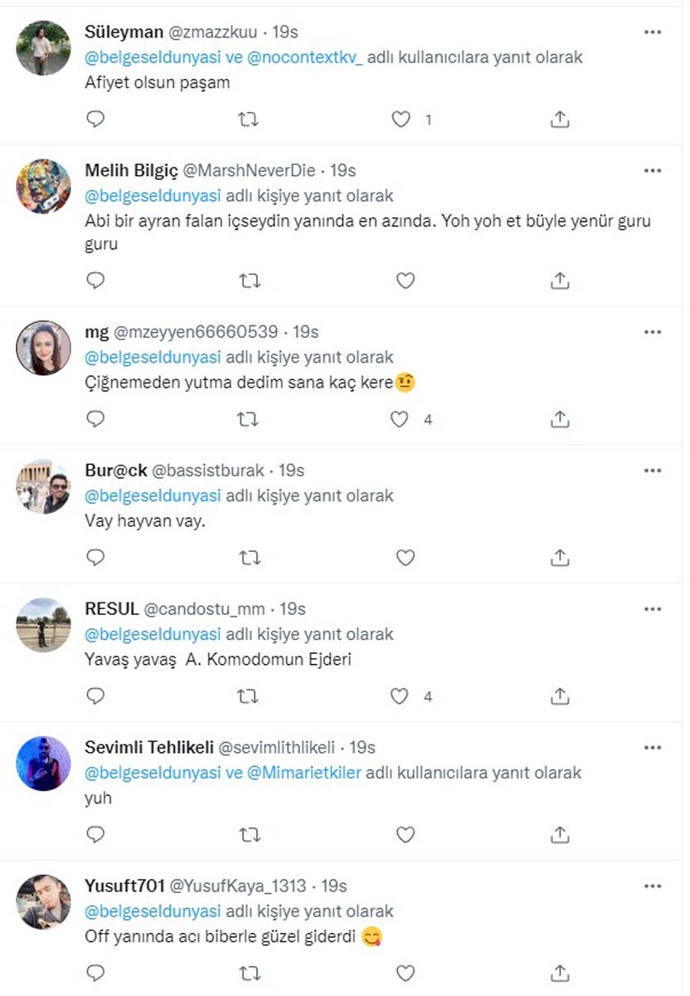
Task: Reply to Süleyman's tweet
Action: [x=95, y=119]
